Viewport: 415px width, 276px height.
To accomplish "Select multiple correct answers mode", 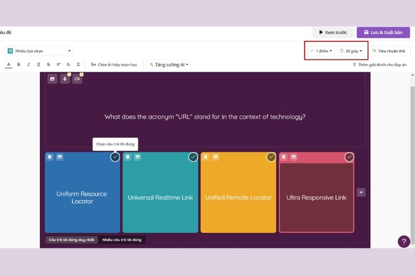I will 122,240.
